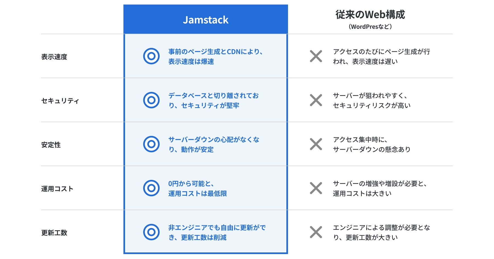Viewport: 494px width, 259px height.
Task: Select the 従来のWeb構成 column header
Action: click(x=370, y=15)
